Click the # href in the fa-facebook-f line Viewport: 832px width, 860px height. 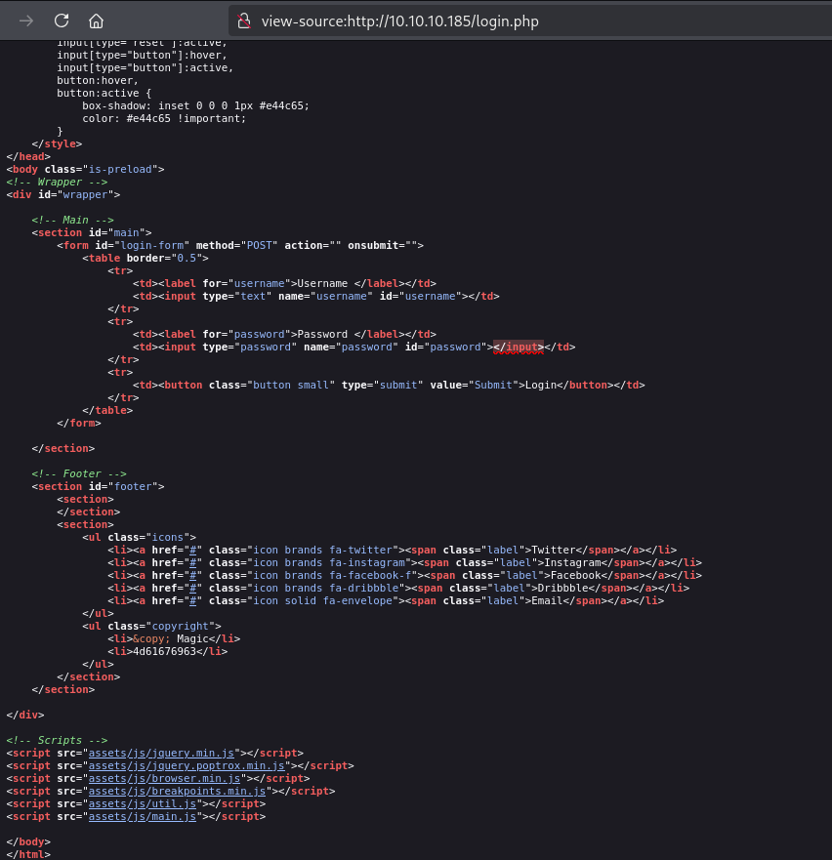(x=192, y=575)
